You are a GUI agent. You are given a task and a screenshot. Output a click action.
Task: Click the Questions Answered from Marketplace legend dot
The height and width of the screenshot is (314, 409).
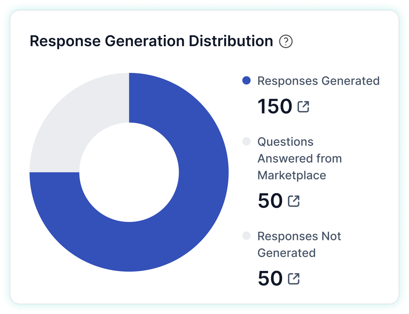click(246, 141)
